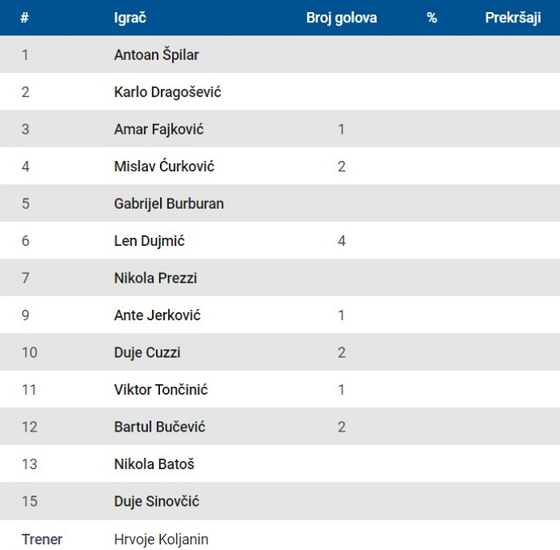This screenshot has height=550, width=560.
Task: Select Nikola Prezzi in the list
Action: [x=155, y=278]
